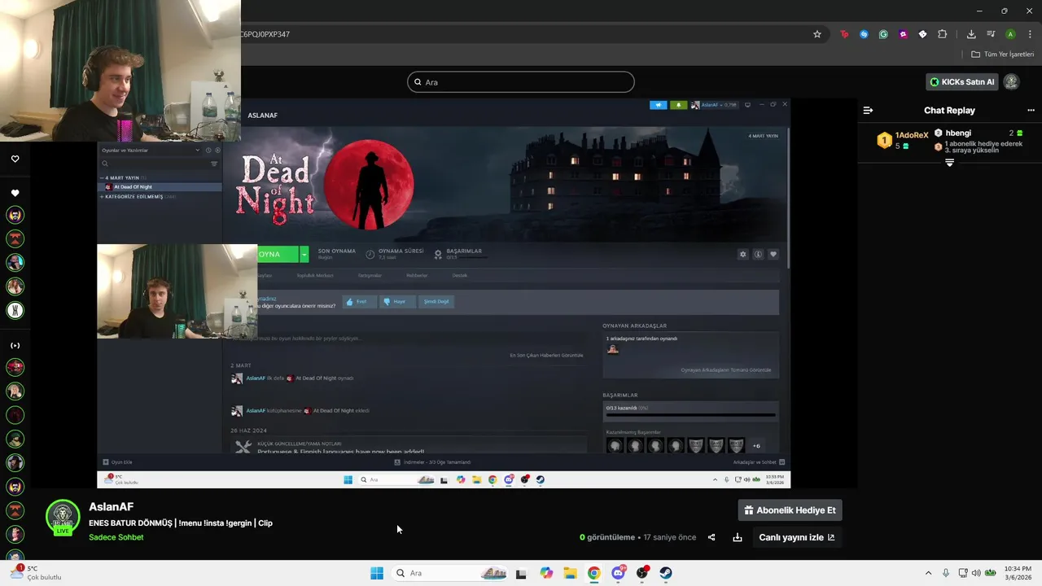1042x586 pixels.
Task: Click Steam library search field
Action: (152, 164)
